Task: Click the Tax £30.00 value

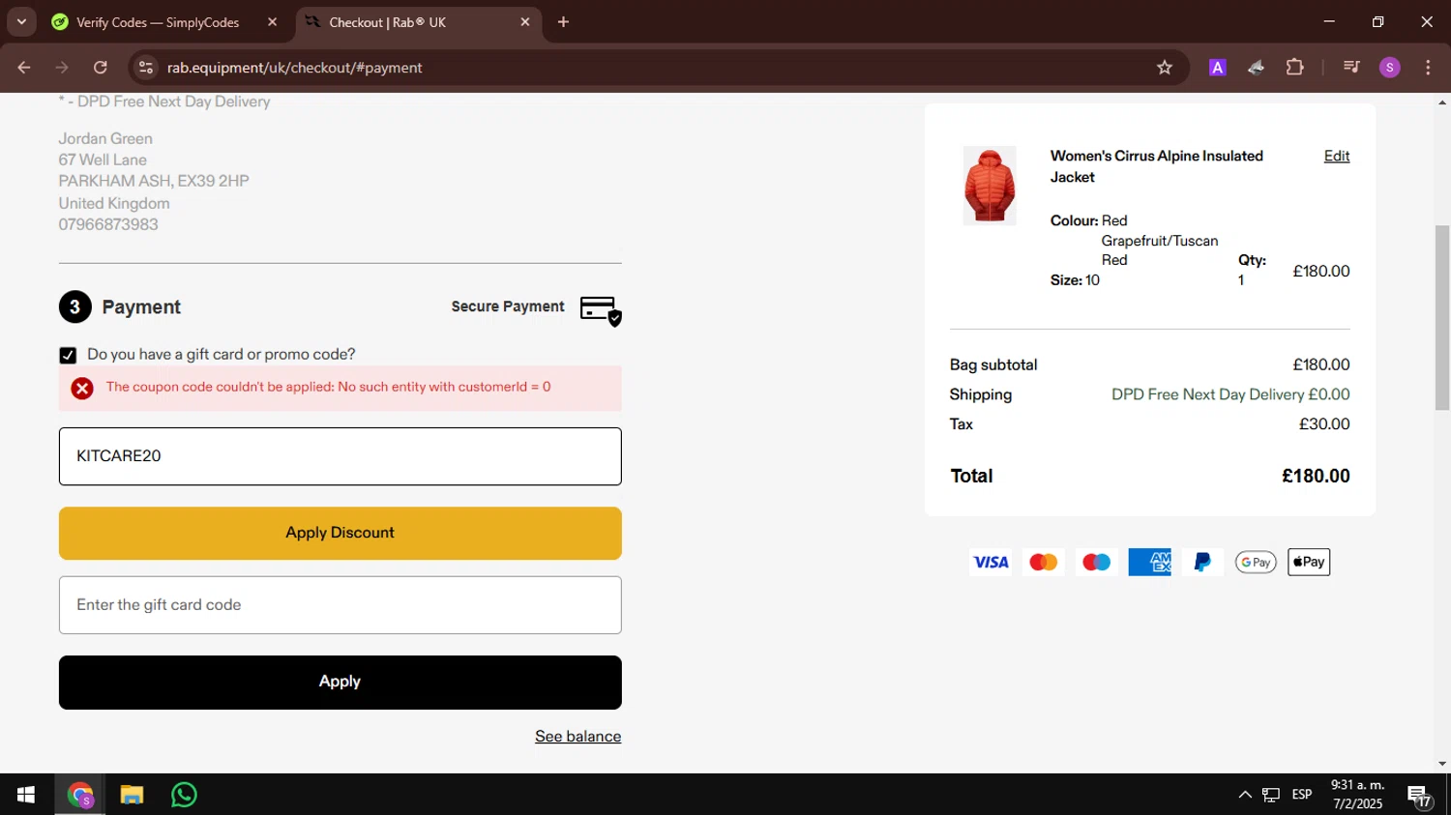Action: [x=1324, y=424]
